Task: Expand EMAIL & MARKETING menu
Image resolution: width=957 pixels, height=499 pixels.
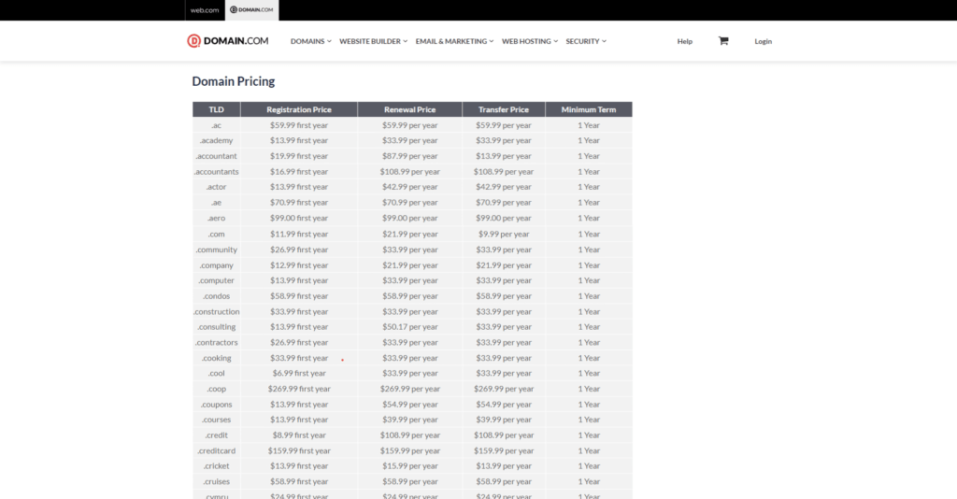Action: 455,41
